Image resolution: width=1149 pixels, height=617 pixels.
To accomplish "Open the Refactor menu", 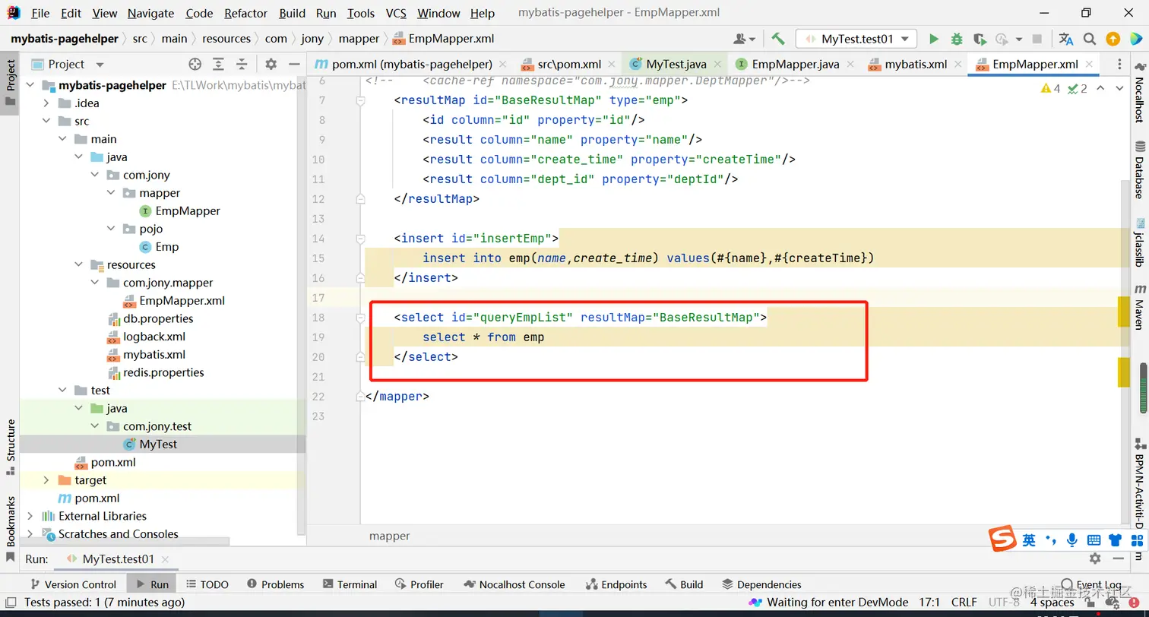I will point(245,13).
